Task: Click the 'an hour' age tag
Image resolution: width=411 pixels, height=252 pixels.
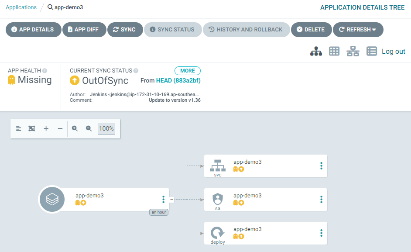Action: pyautogui.click(x=159, y=212)
